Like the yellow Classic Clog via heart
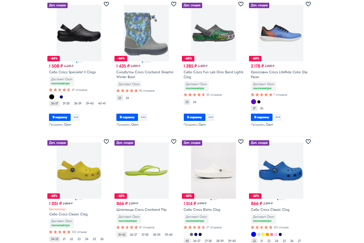The image size is (364, 243). pyautogui.click(x=106, y=142)
